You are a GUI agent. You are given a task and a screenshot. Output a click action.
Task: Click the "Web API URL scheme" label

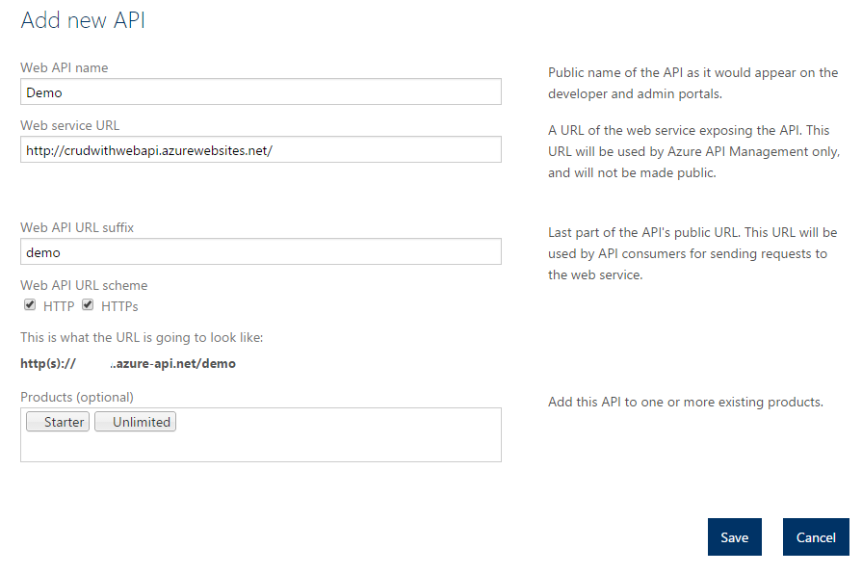(84, 285)
